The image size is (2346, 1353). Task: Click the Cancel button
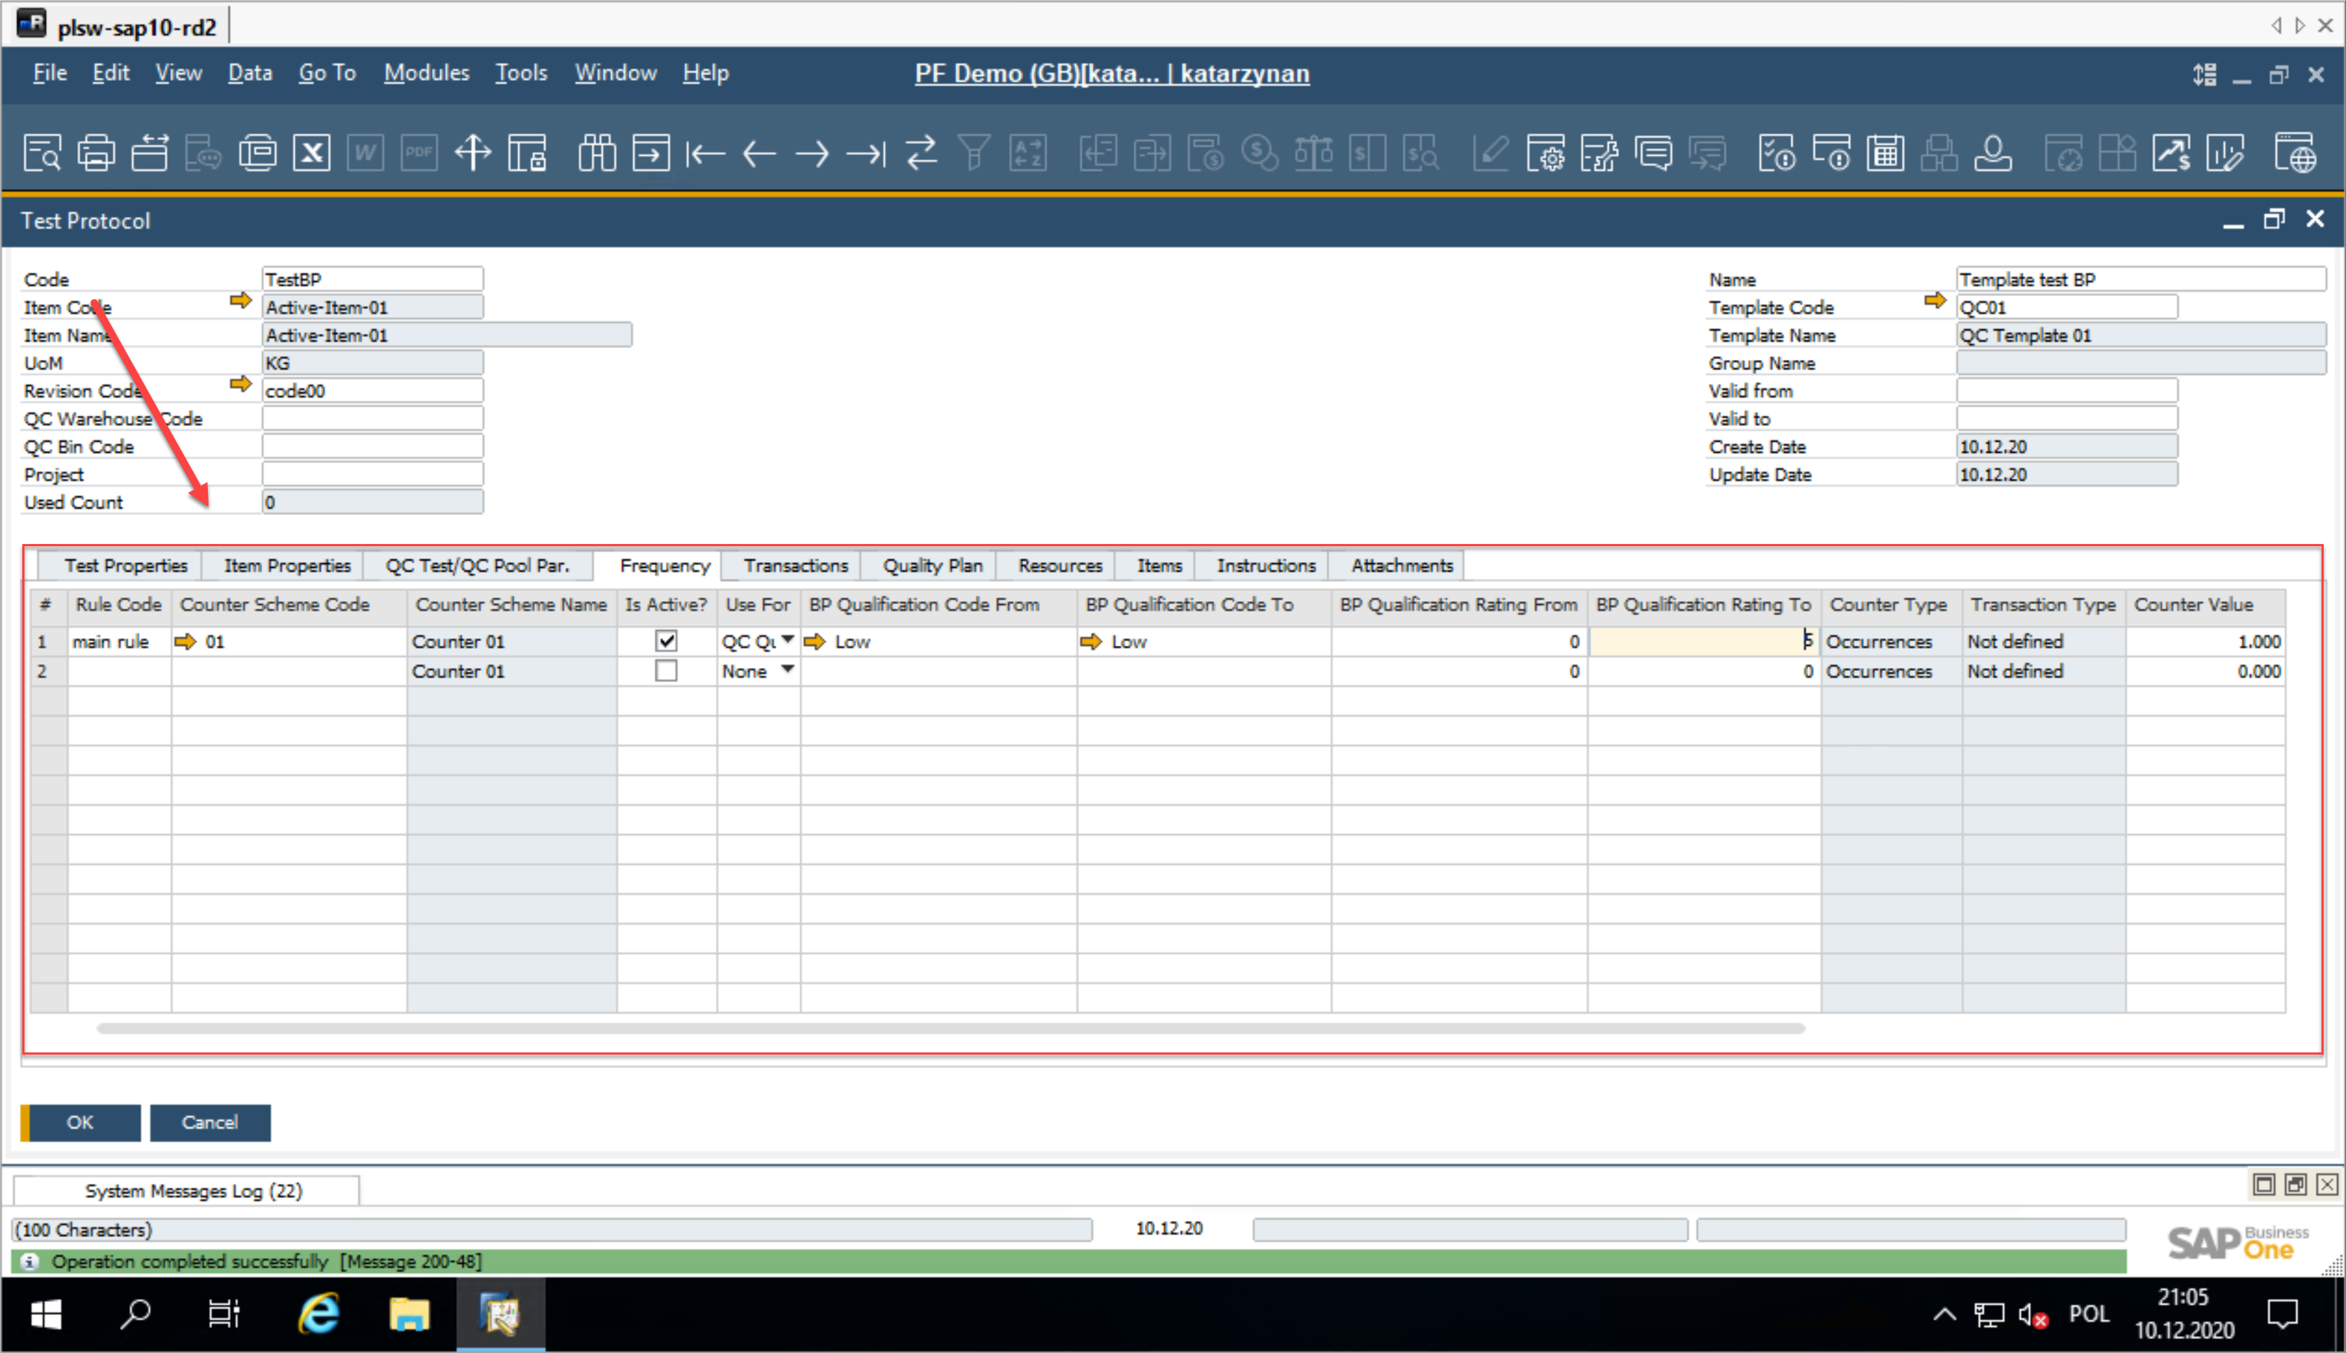tap(210, 1121)
